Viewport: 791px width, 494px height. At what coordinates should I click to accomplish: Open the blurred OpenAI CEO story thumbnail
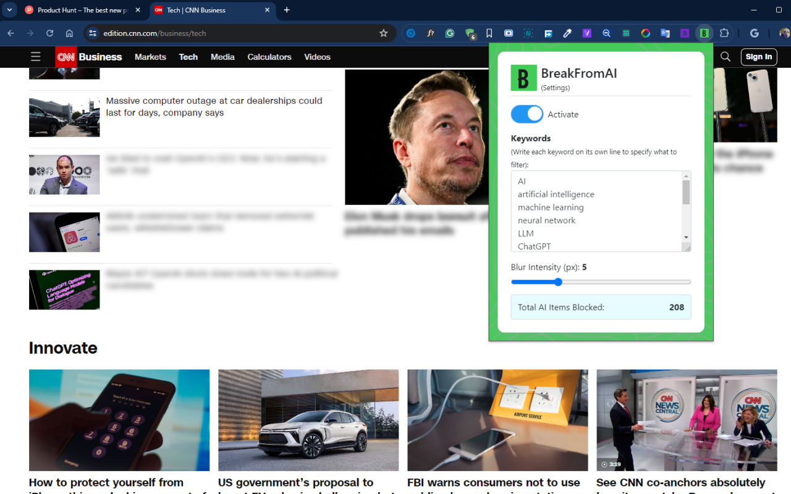click(64, 175)
